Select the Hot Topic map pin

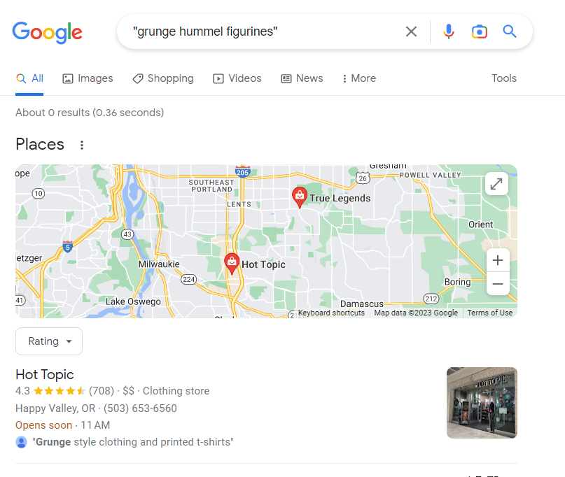tap(232, 264)
